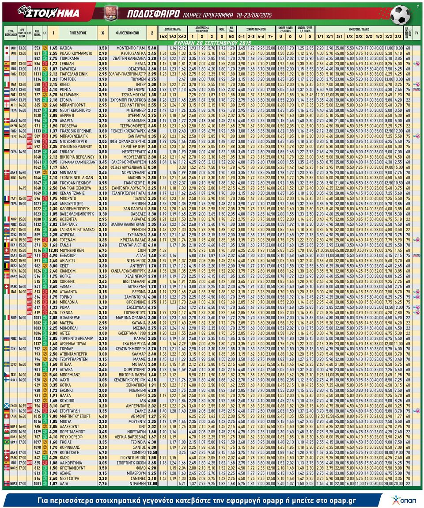Click the ΔΙΠΛΗ ΕΥΚΑΙΡΙΑ column header
424x508 pixels.
173,29
